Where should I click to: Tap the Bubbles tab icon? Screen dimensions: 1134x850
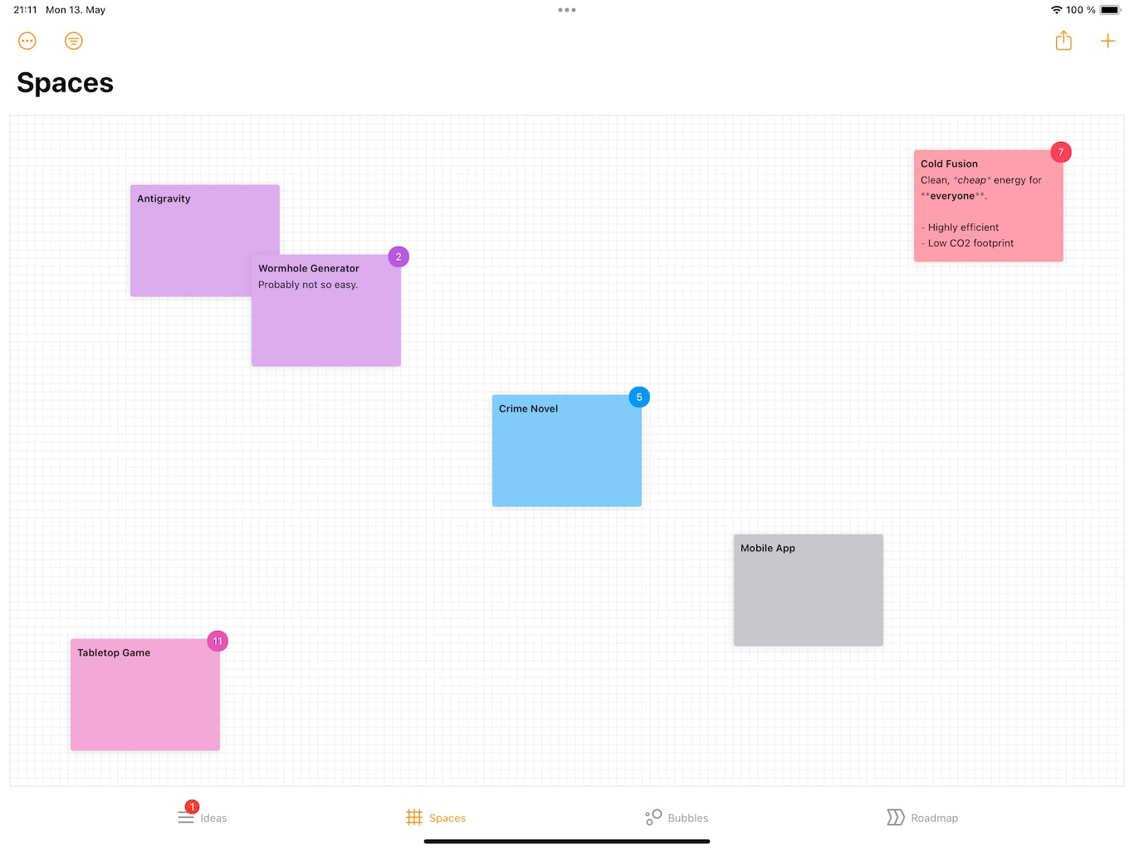tap(653, 818)
